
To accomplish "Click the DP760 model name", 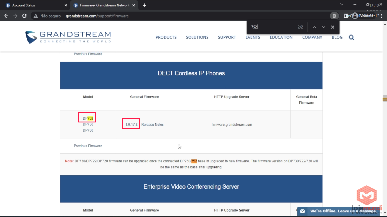I will [x=88, y=130].
